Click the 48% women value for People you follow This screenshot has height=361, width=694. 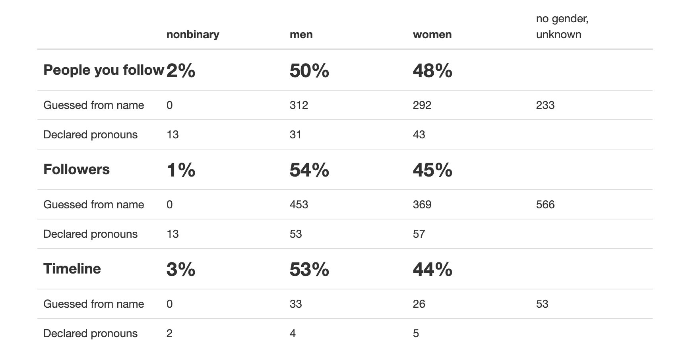(432, 71)
